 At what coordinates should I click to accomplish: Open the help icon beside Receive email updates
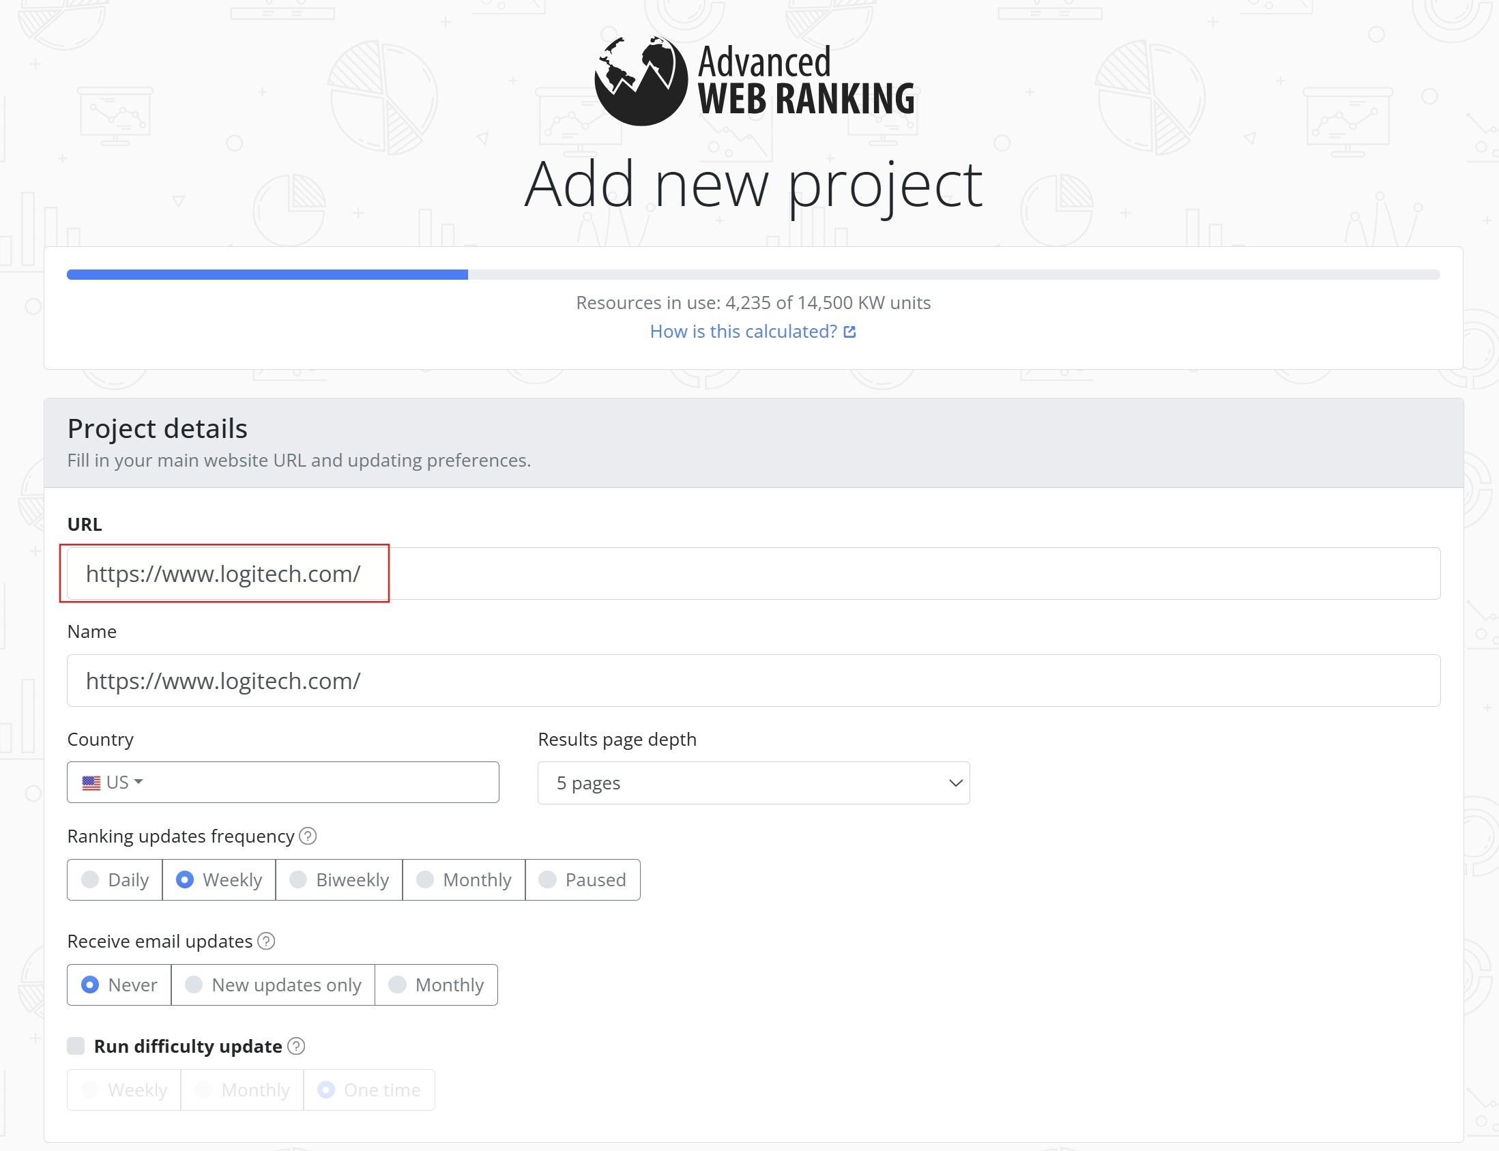pyautogui.click(x=267, y=942)
